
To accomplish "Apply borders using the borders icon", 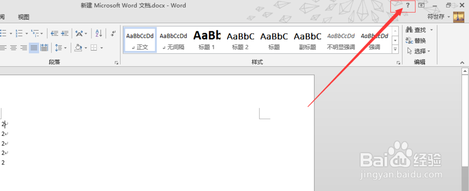I will tap(94, 48).
